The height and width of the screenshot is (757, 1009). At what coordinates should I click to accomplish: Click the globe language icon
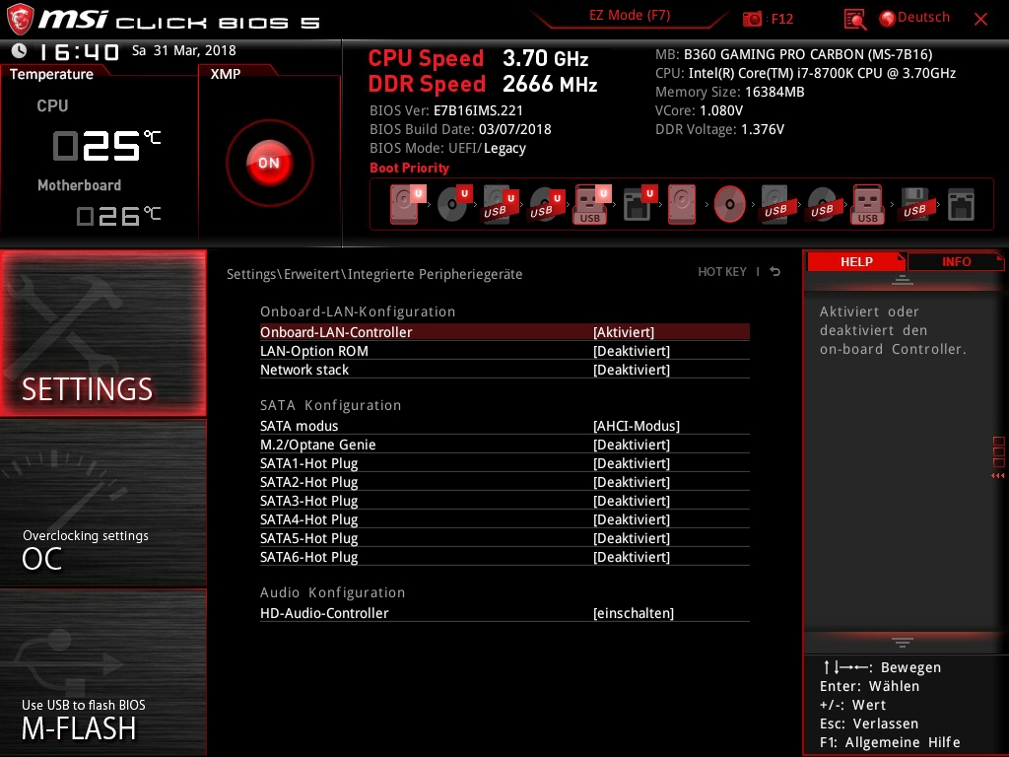pyautogui.click(x=888, y=19)
